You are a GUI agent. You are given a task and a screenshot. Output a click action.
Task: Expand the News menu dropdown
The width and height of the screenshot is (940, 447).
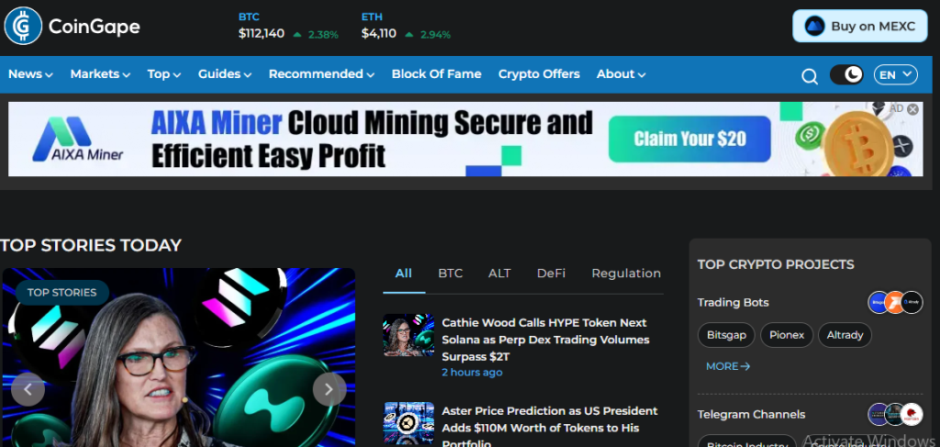click(x=30, y=74)
